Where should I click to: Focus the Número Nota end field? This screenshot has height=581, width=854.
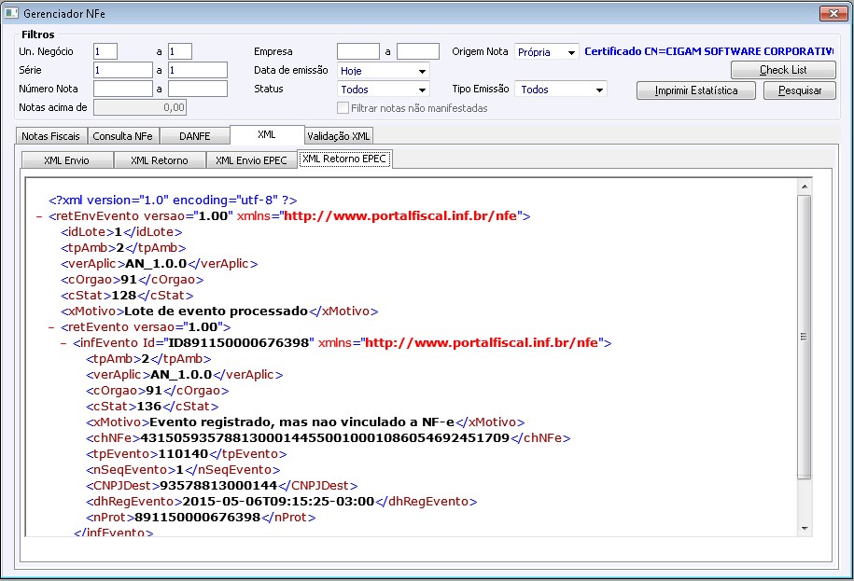[198, 89]
